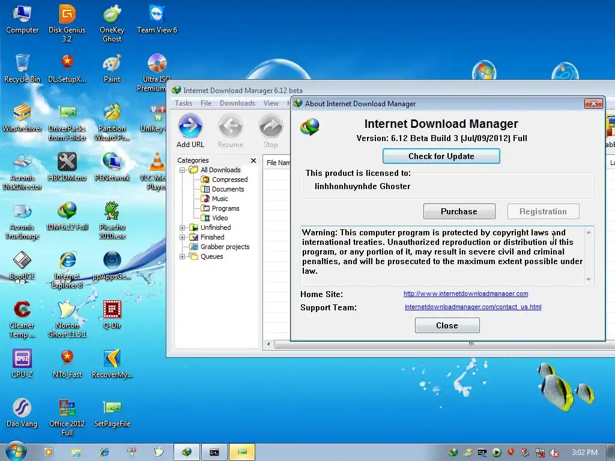The width and height of the screenshot is (615, 461).
Task: Click the Internet Explorer taskbar icon
Action: click(x=104, y=452)
